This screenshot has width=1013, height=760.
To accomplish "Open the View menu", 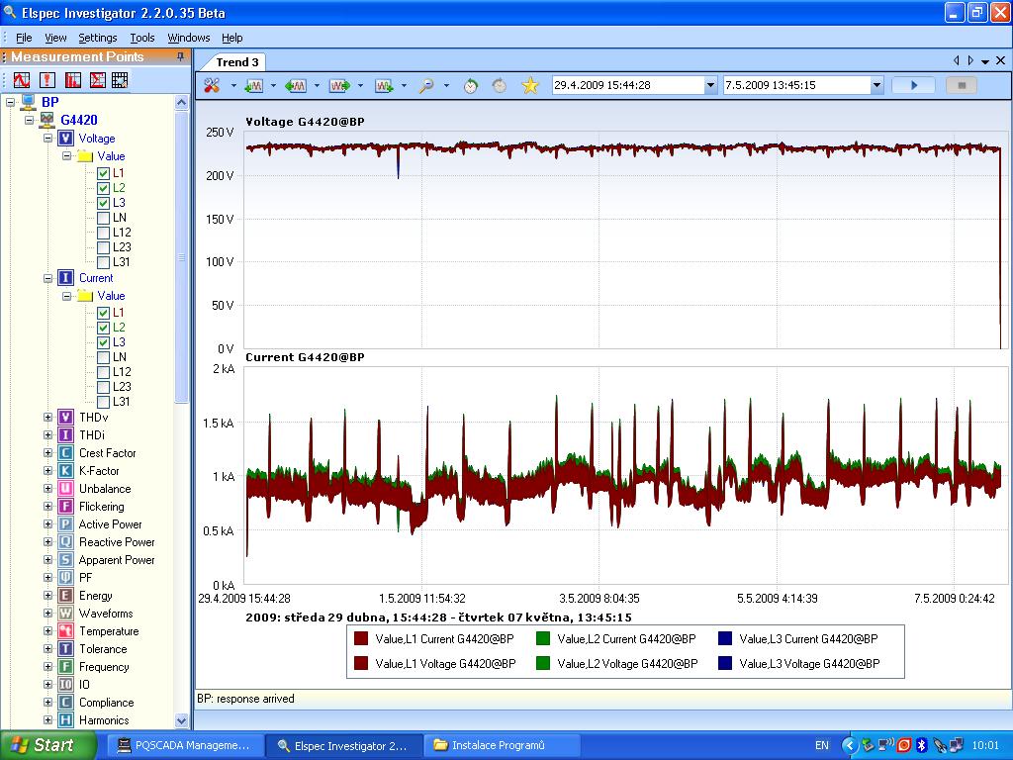I will [55, 38].
